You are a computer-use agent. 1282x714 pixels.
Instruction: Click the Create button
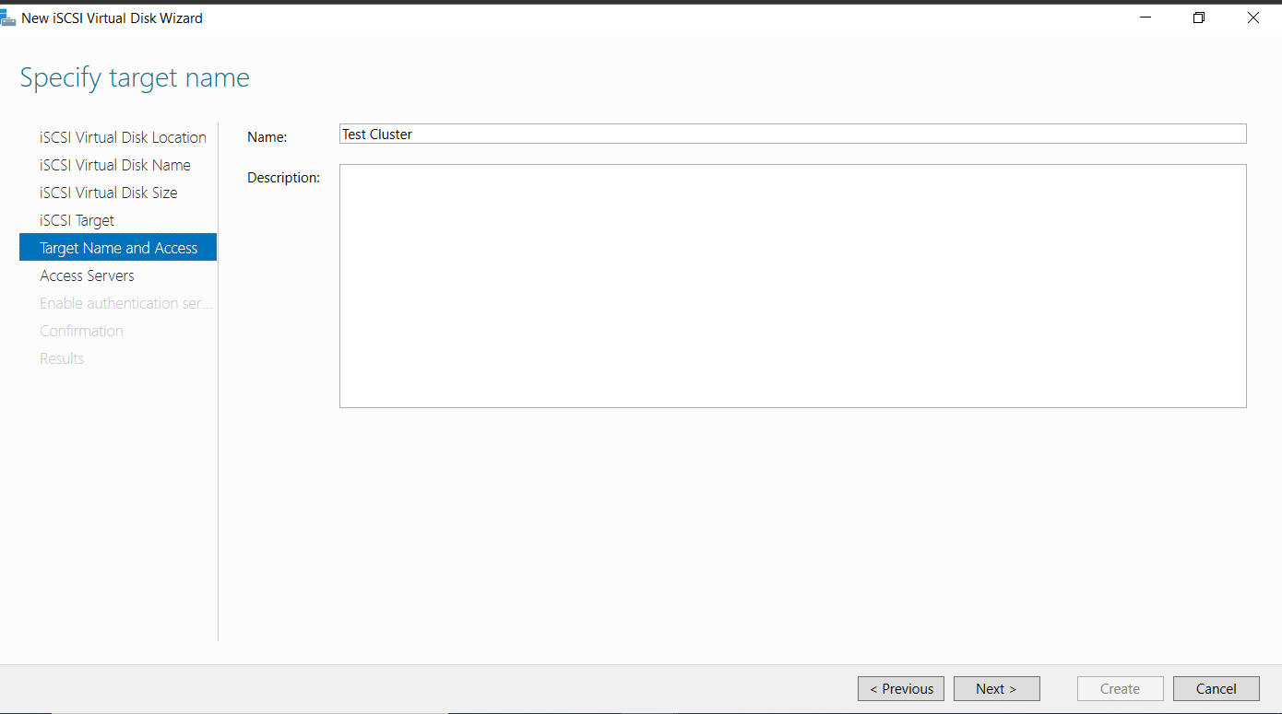(x=1120, y=688)
